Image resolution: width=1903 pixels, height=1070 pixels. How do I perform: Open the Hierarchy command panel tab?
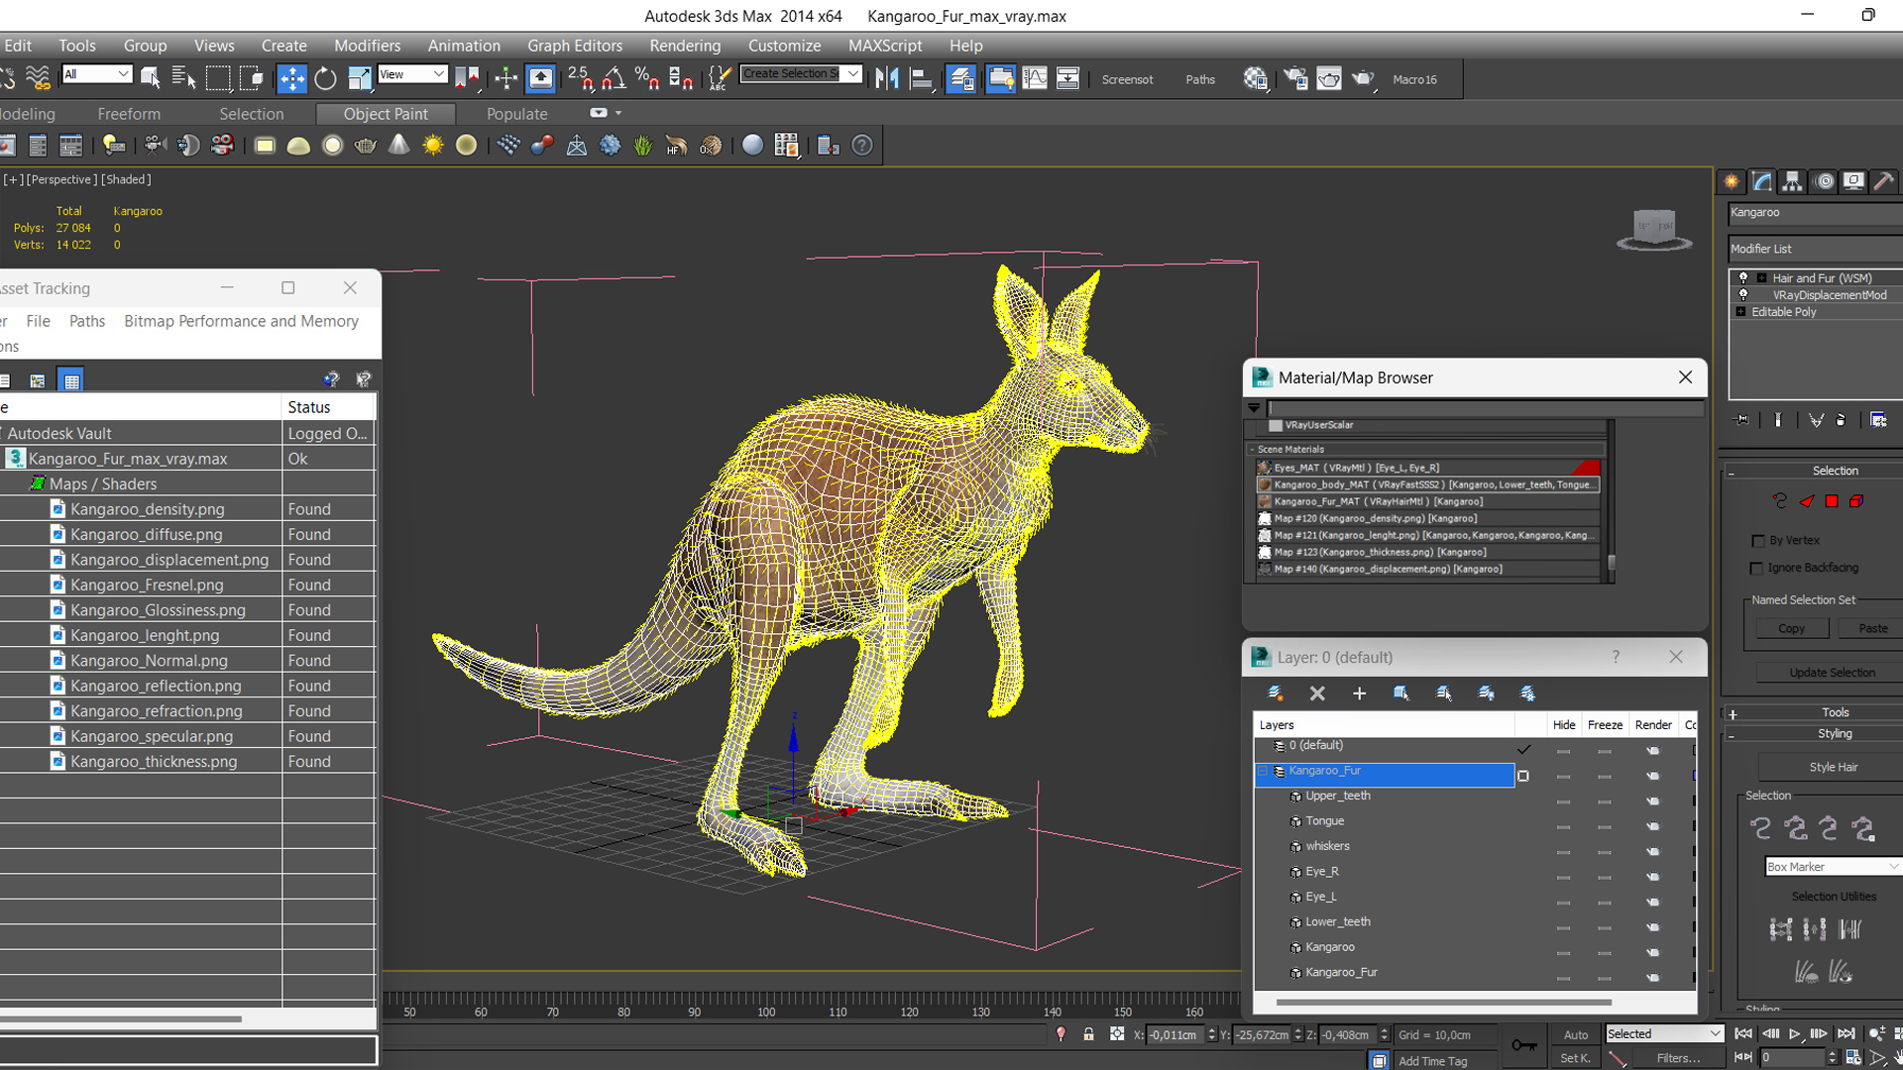point(1792,181)
